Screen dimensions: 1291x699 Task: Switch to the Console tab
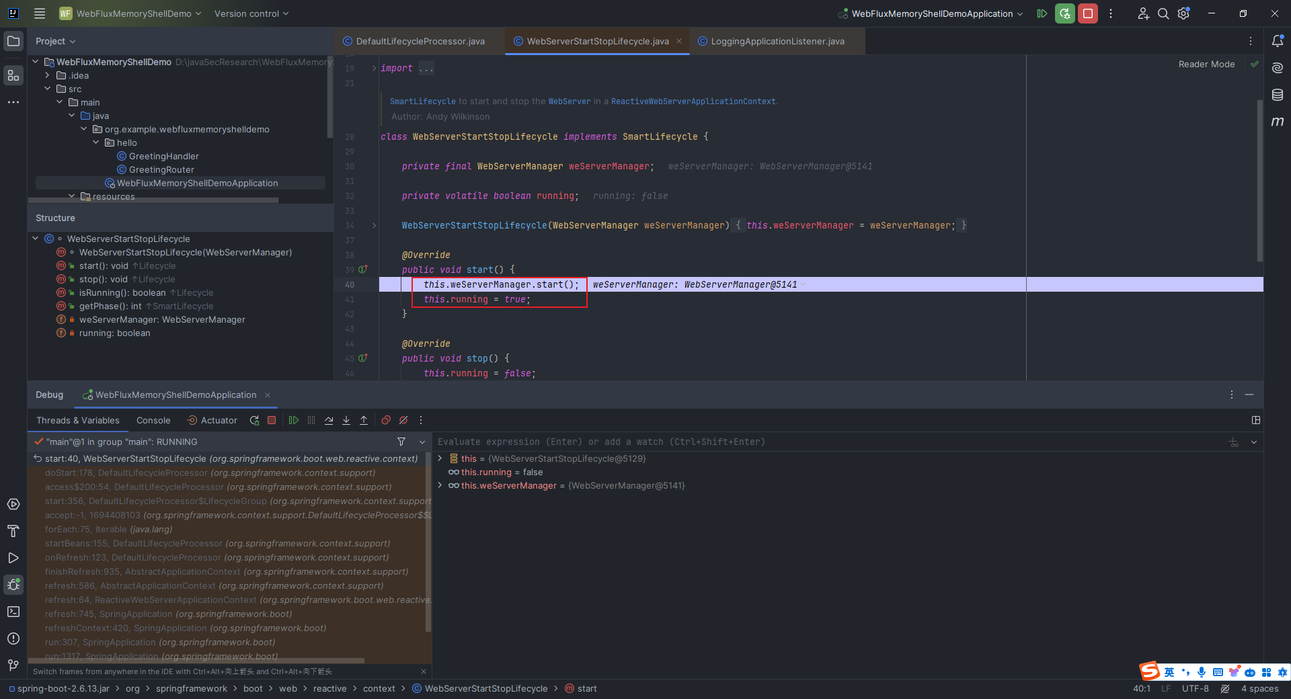pyautogui.click(x=153, y=420)
